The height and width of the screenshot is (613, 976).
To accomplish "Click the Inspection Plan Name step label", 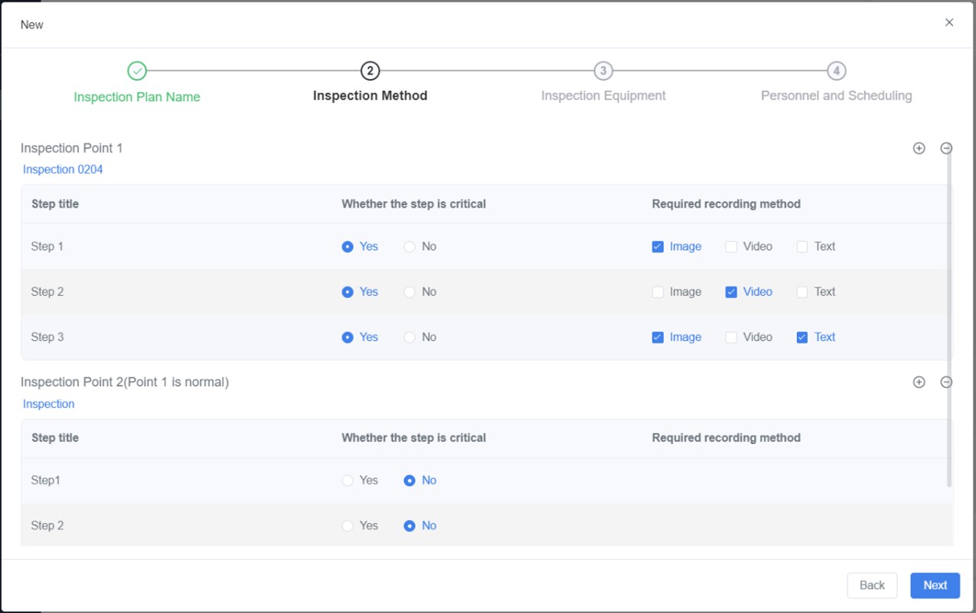I will [137, 97].
